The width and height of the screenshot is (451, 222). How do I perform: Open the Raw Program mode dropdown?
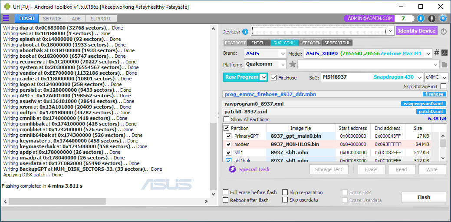(263, 77)
